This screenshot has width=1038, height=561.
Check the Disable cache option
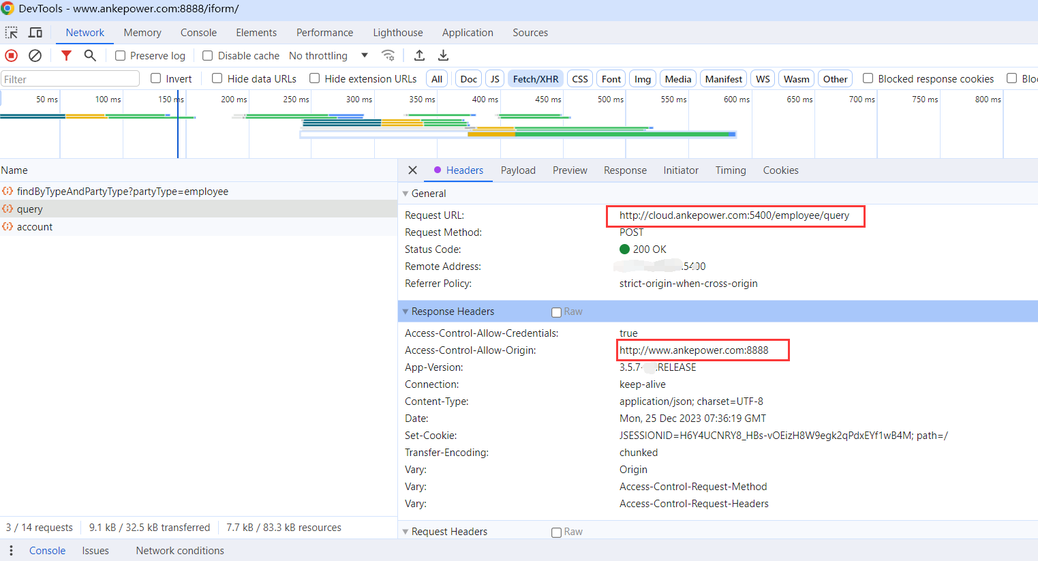tap(208, 56)
